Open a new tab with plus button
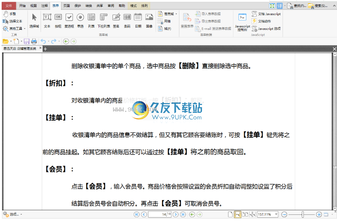Screen dimensions: 337x221 [45, 49]
